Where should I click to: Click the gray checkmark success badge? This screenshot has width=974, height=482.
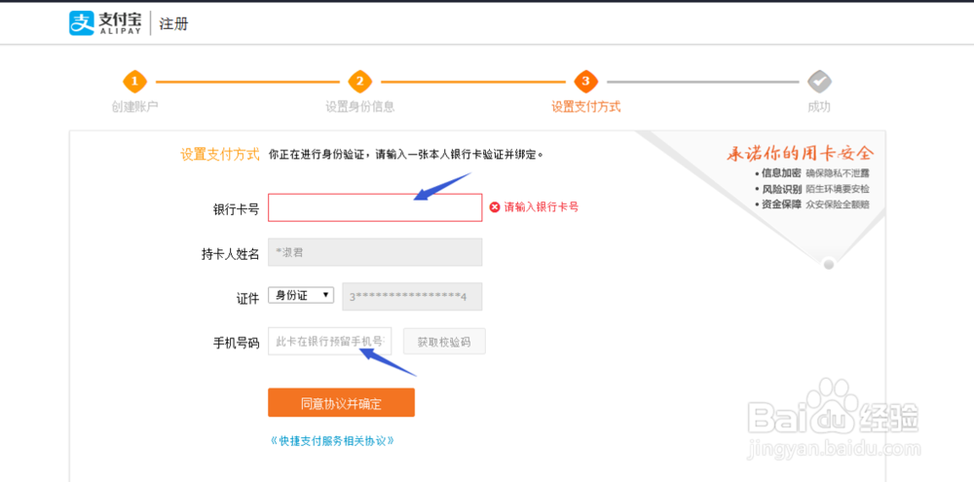coord(819,82)
